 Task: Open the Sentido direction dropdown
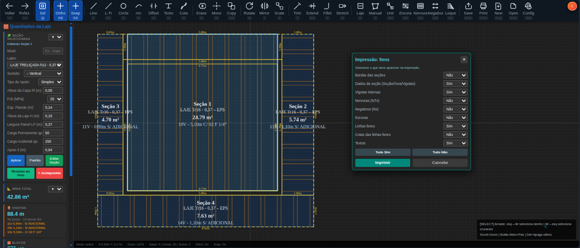point(43,73)
